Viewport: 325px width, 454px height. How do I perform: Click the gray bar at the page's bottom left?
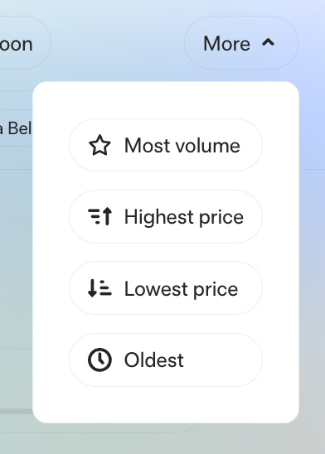[16, 411]
